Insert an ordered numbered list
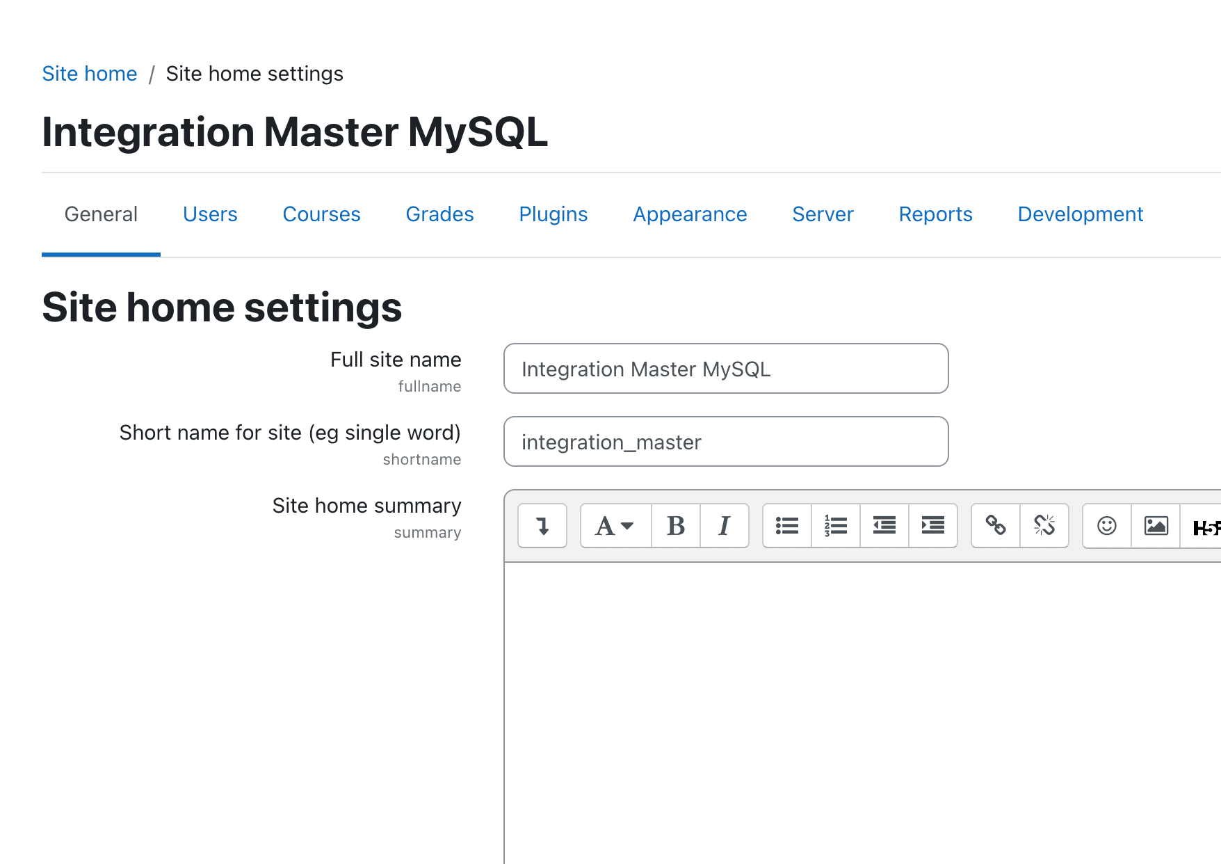The height and width of the screenshot is (864, 1221). coord(836,526)
